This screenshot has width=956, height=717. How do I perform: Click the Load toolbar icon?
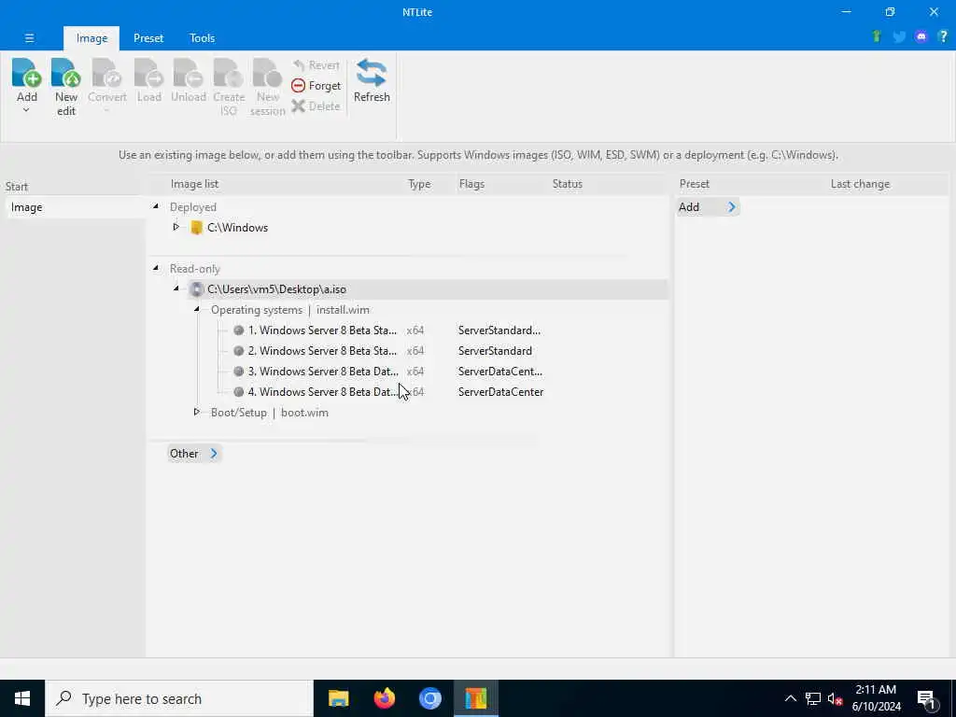coord(148,73)
